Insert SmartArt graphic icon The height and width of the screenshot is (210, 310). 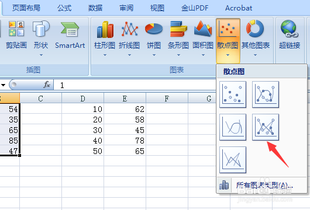click(x=70, y=29)
